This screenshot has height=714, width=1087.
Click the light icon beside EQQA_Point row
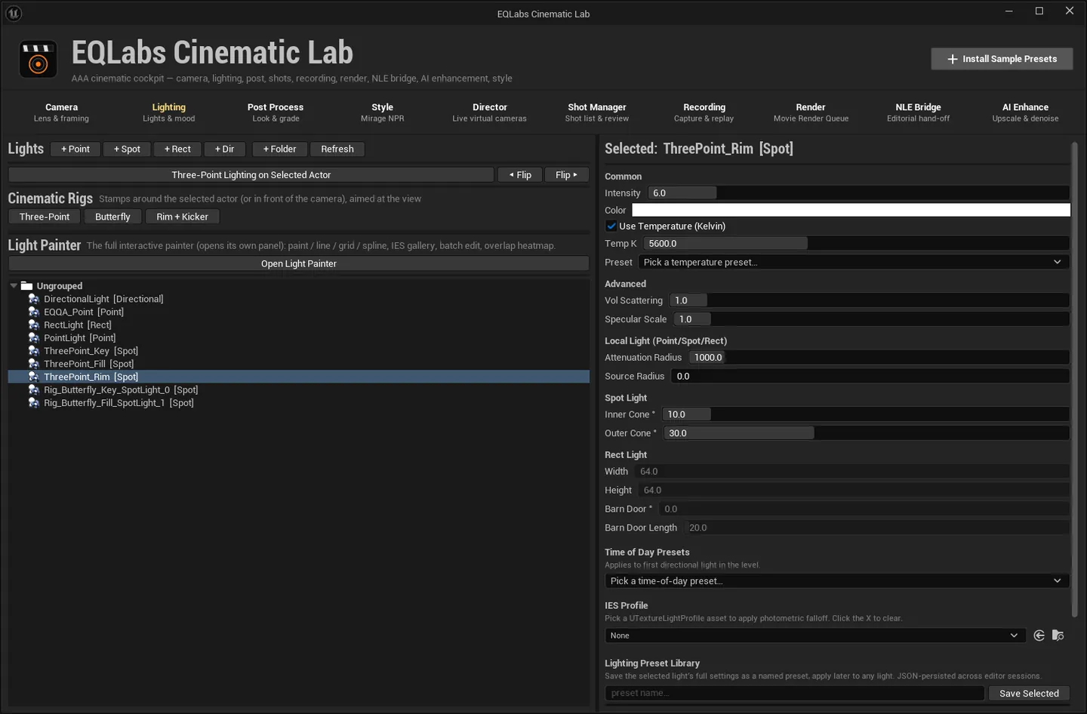[34, 312]
